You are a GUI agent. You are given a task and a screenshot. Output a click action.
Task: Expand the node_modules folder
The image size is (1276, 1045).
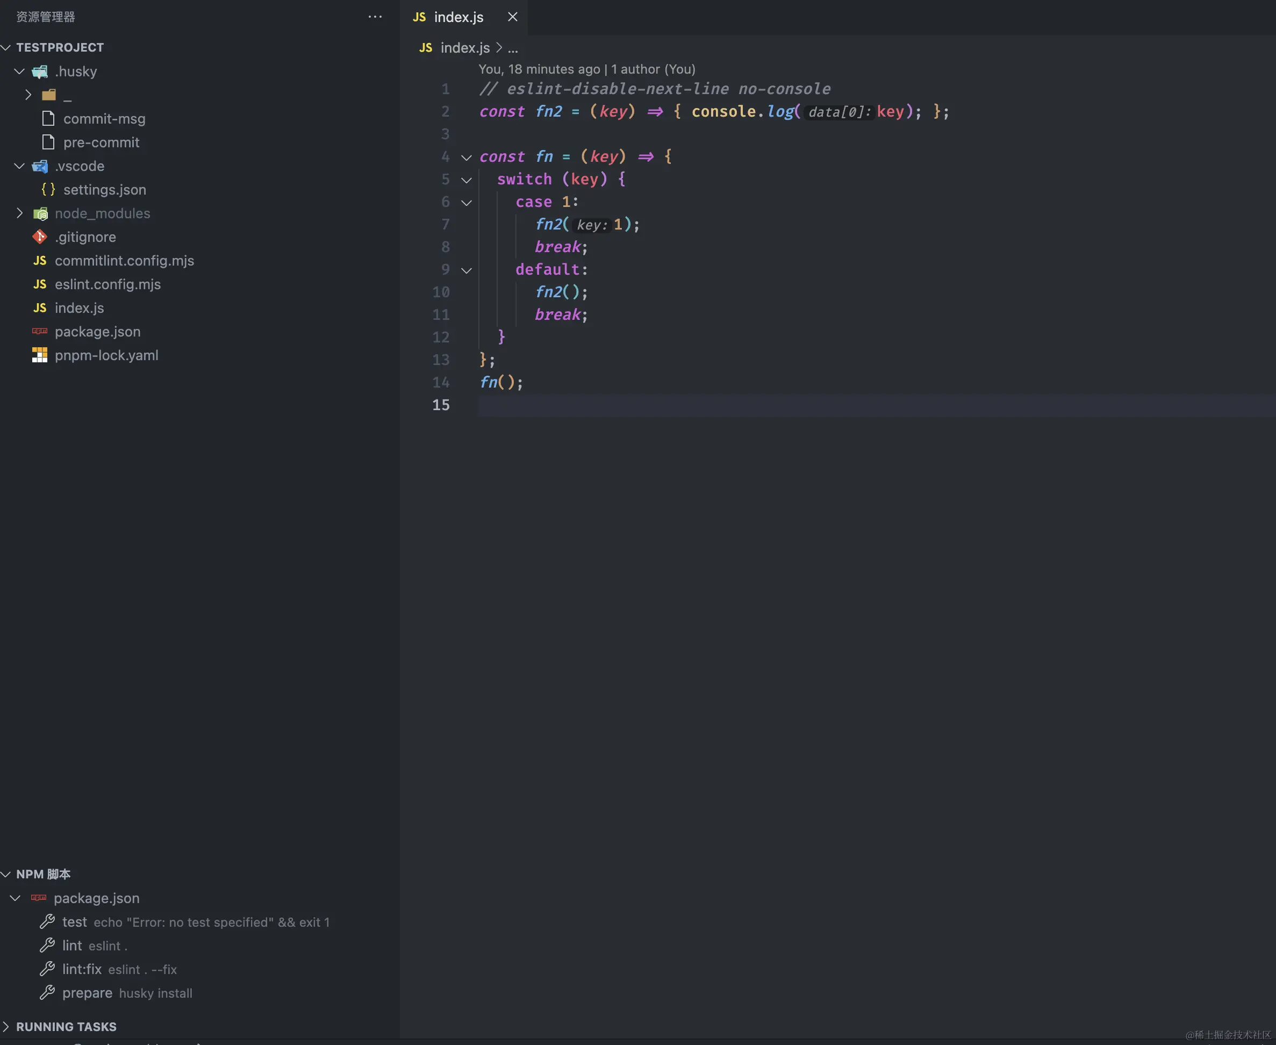click(19, 213)
